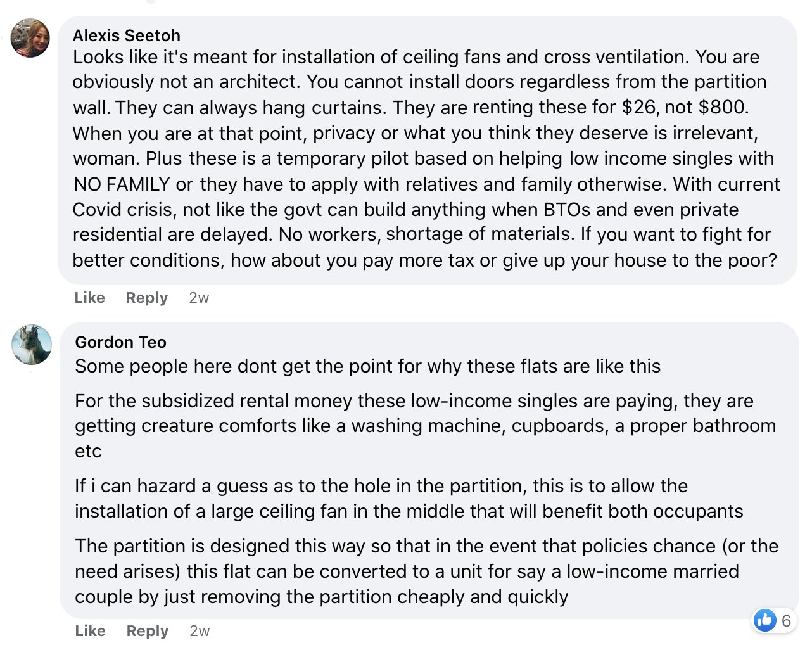
Task: Click the line 'better conditions, how about you pay'
Action: click(x=424, y=260)
